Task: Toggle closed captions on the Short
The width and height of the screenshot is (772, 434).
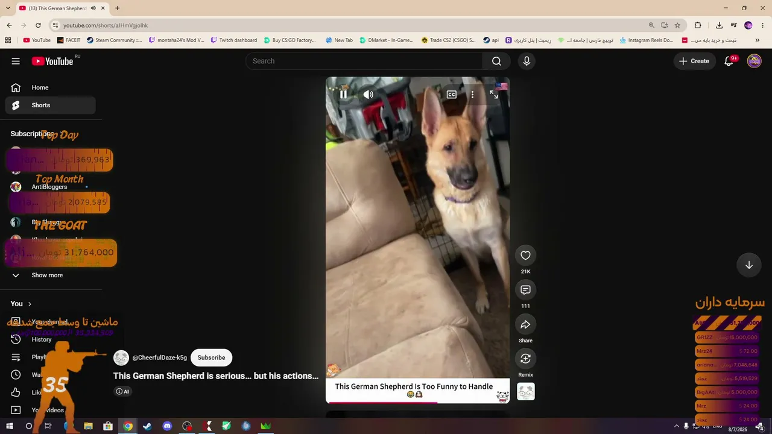Action: [x=451, y=95]
